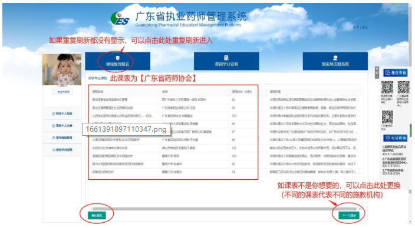Viewport: 415px width, 228px height.
Task: Click course 中药饮片处方审核之毒性中药
Action: coord(110,148)
